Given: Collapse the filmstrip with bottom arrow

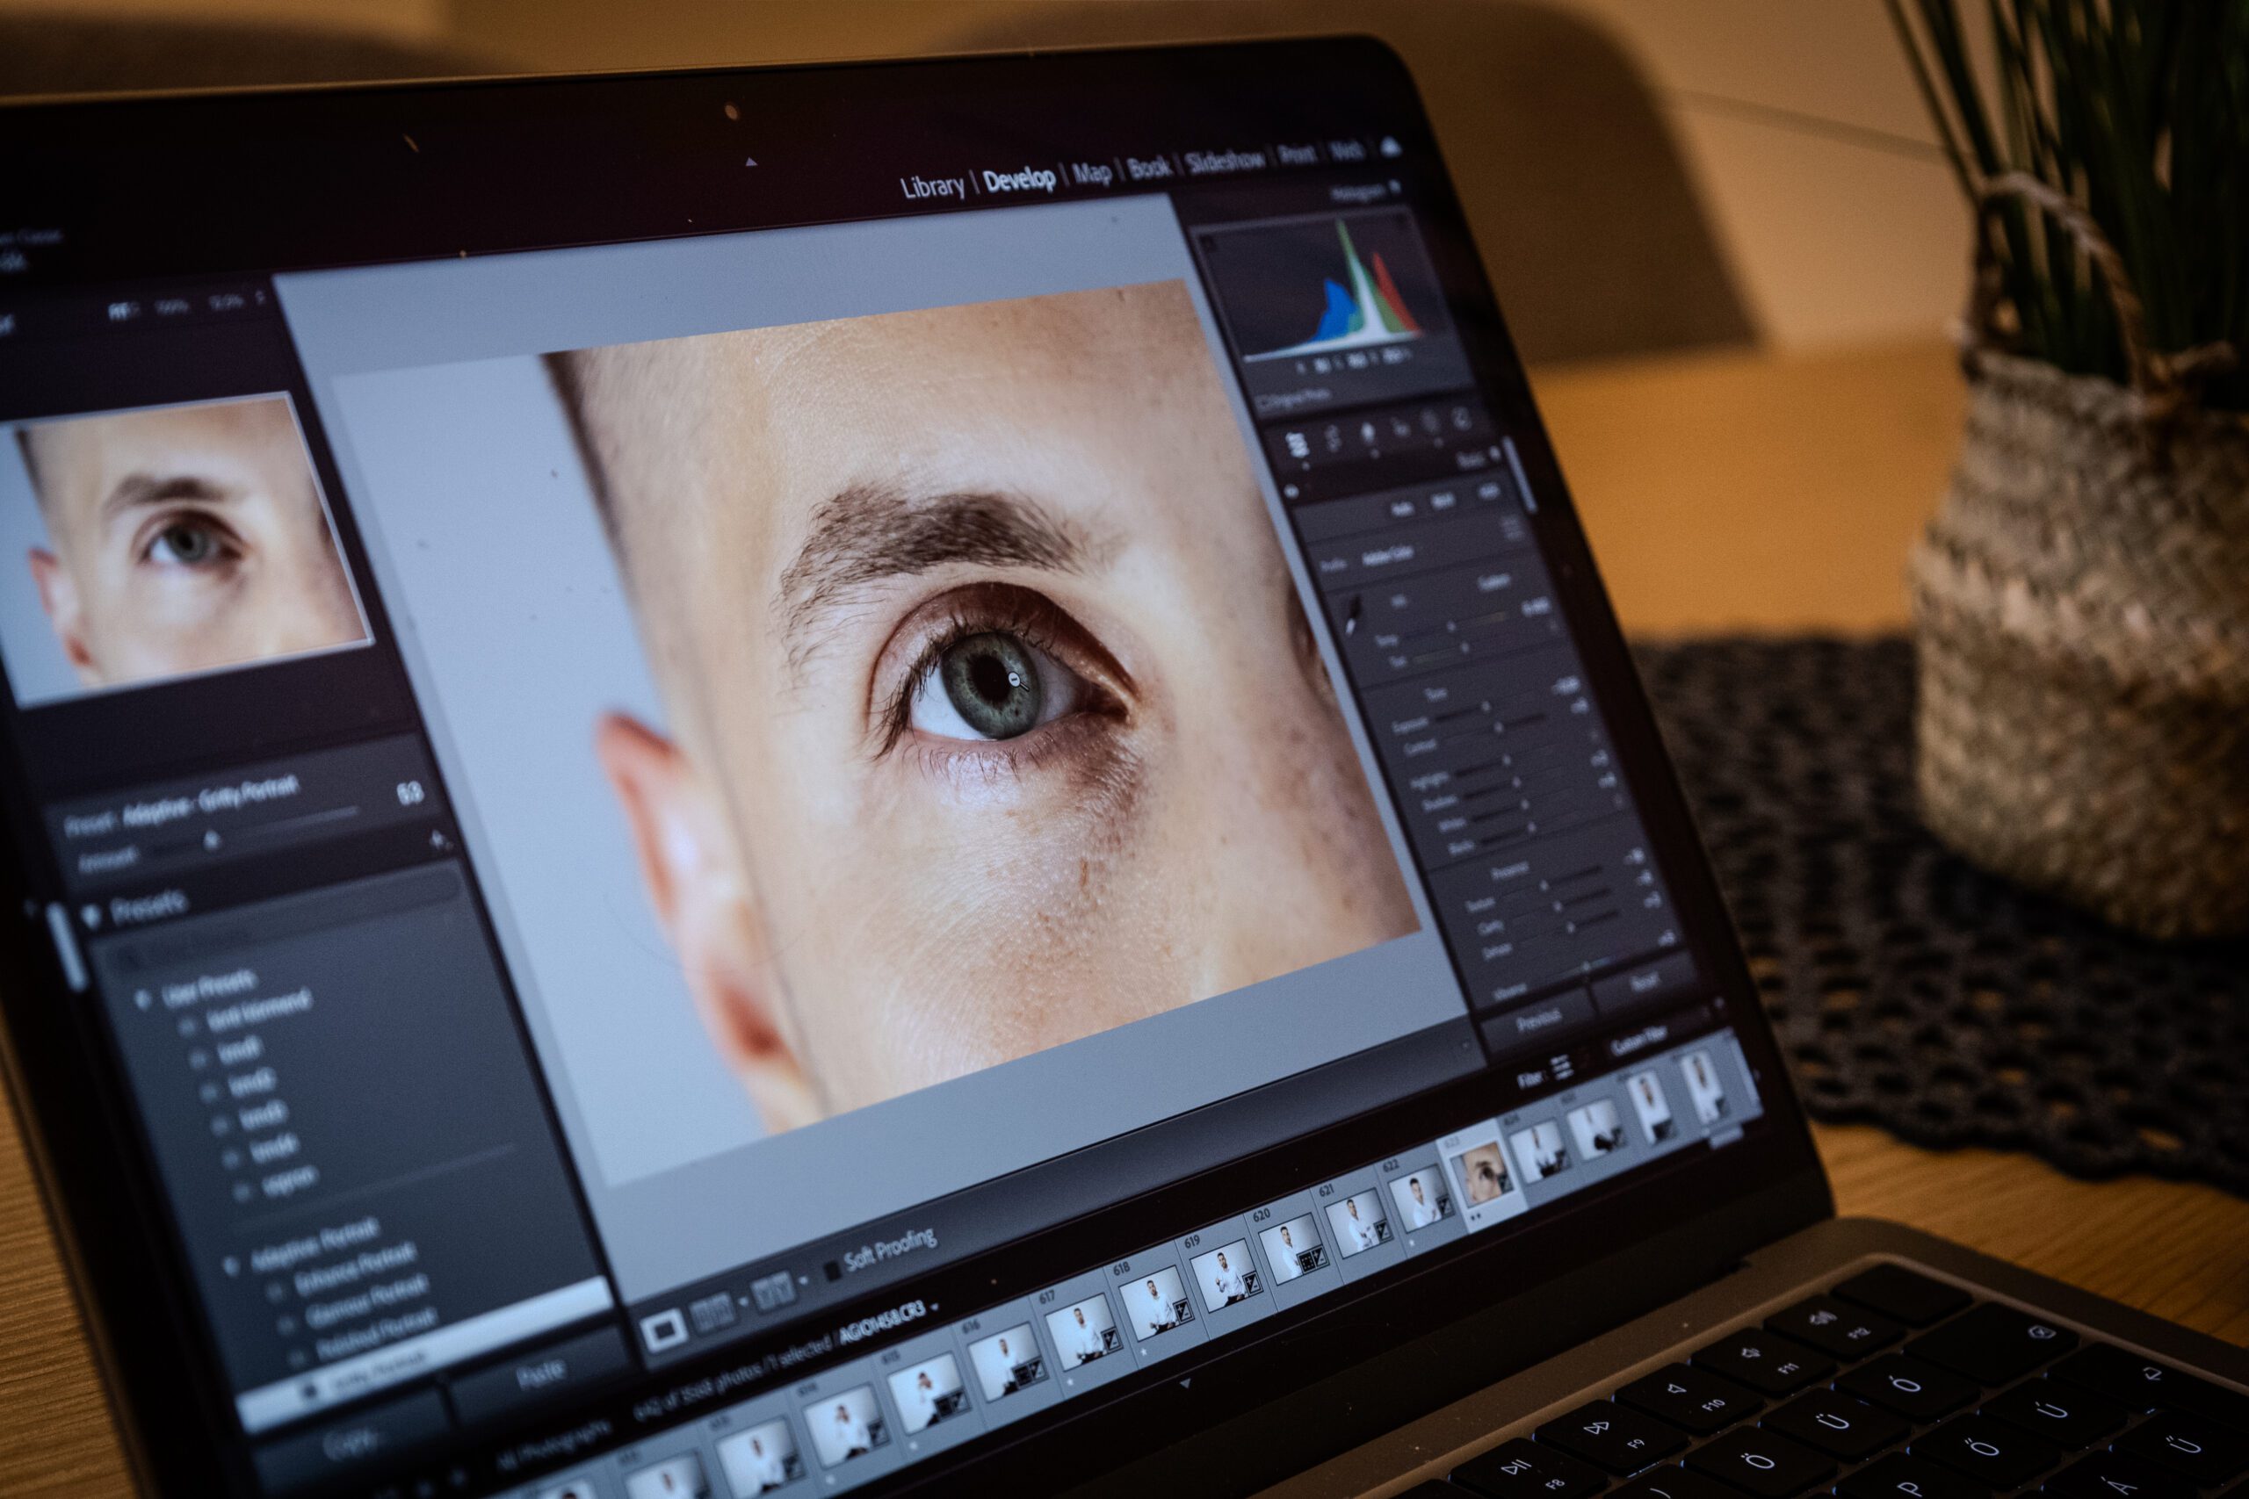Looking at the screenshot, I should point(1186,1383).
